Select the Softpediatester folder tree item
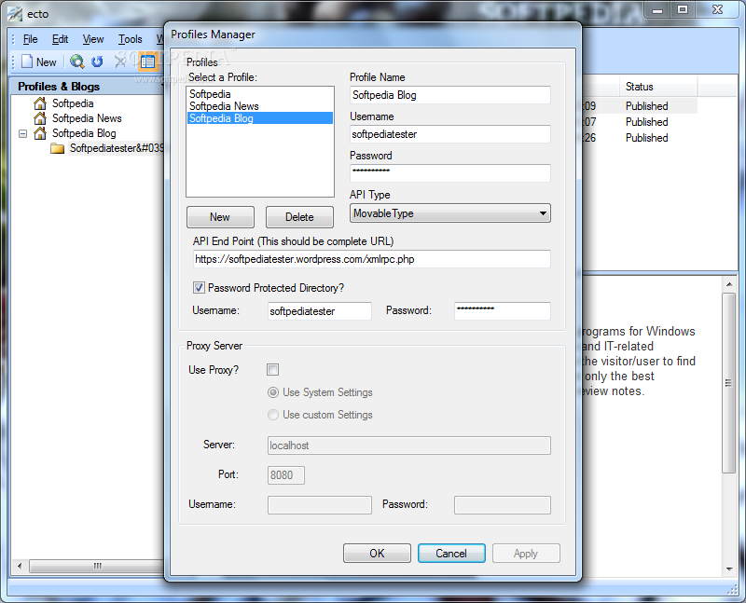The image size is (746, 603). pos(117,148)
